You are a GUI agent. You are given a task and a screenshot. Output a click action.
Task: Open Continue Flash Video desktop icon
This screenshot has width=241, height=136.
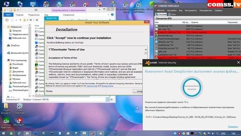coord(6,123)
